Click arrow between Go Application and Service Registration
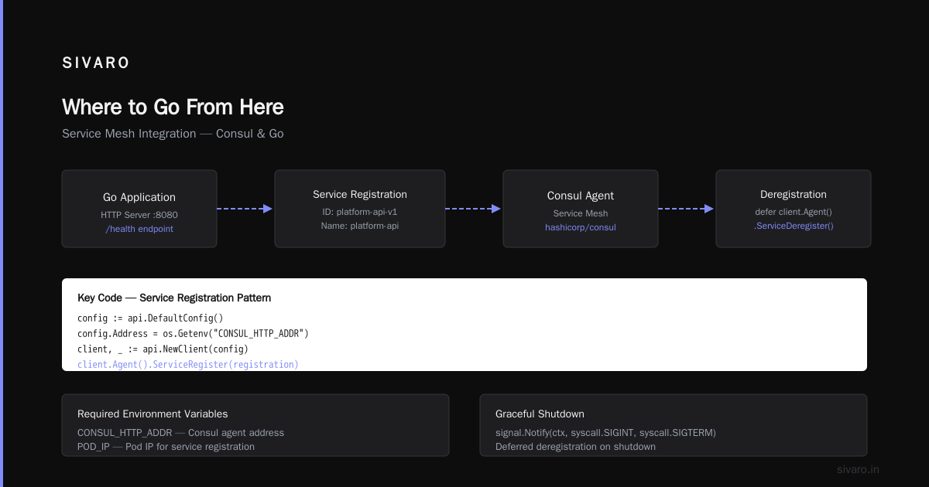 [245, 209]
